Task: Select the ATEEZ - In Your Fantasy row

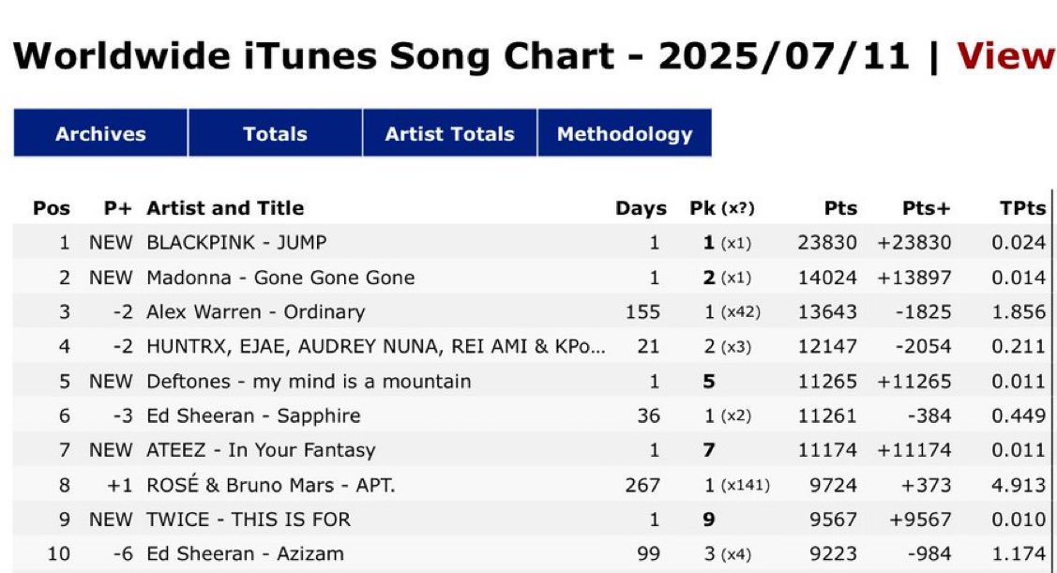Action: (x=531, y=449)
